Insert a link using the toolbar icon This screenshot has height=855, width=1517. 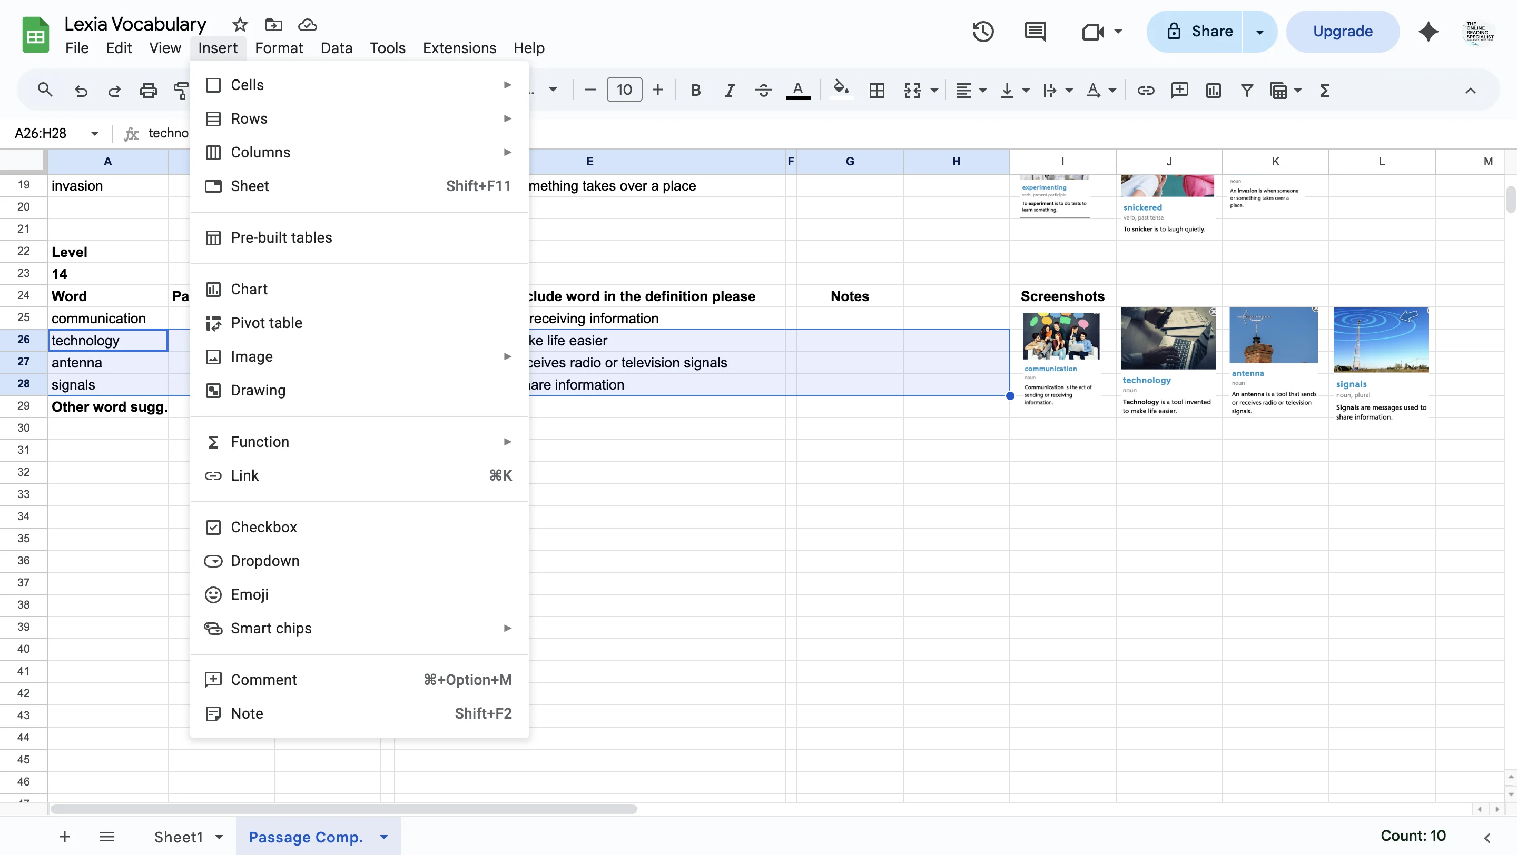tap(1146, 90)
